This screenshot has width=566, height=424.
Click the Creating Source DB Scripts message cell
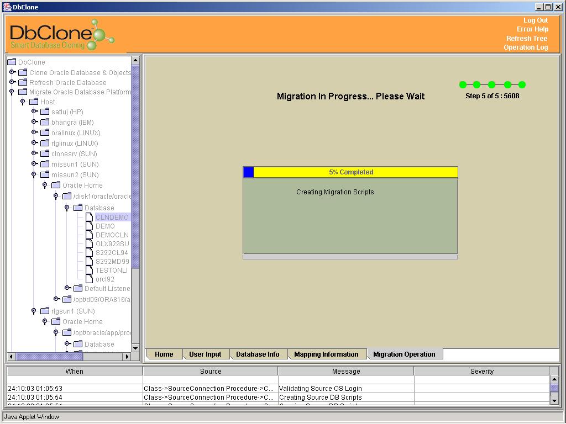(346, 397)
